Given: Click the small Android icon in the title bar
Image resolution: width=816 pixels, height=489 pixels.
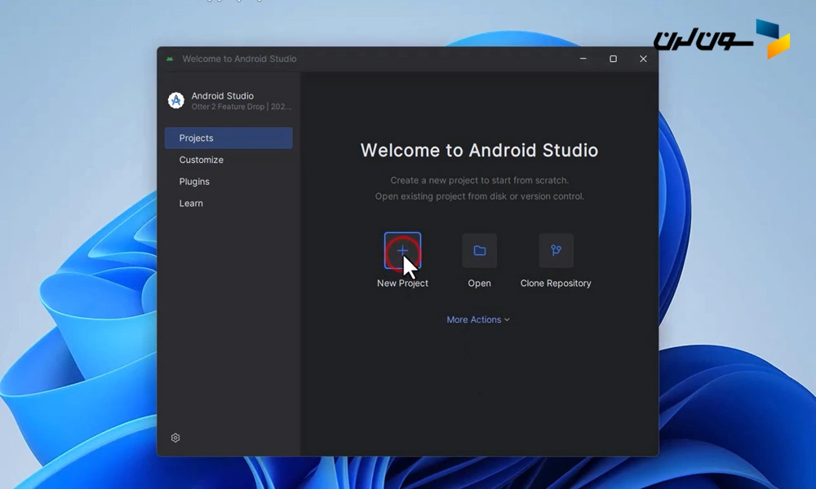Looking at the screenshot, I should tap(170, 59).
